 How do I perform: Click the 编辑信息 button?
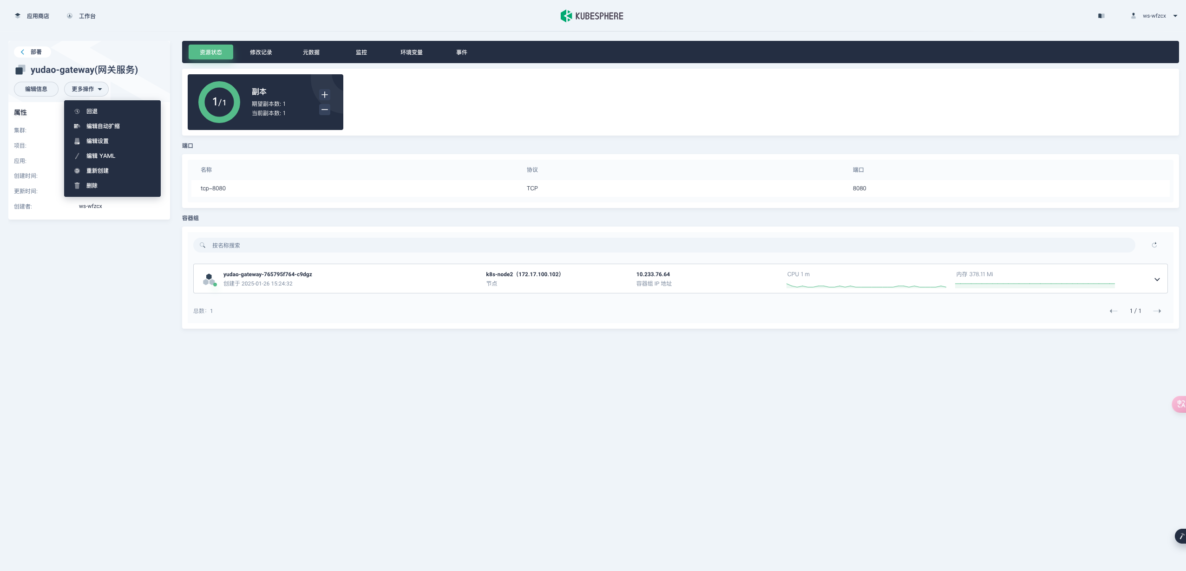(x=36, y=89)
